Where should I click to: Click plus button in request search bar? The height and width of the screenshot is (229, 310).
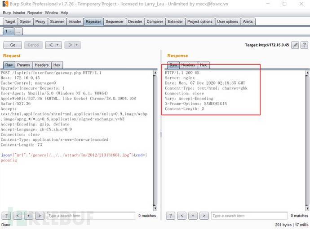tap(29, 216)
